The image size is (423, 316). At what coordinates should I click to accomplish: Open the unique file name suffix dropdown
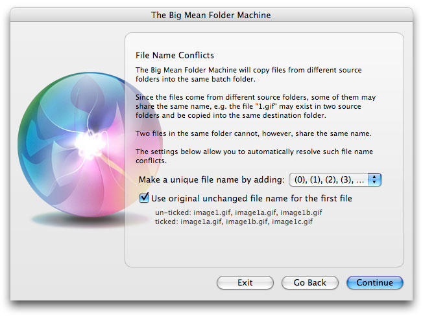point(335,179)
